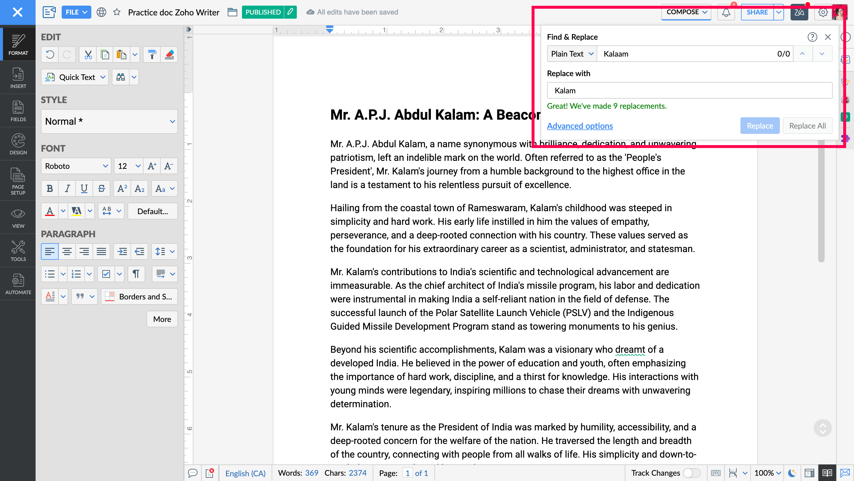The image size is (854, 481).
Task: Open the Insert panel in the sidebar
Action: coord(18,78)
